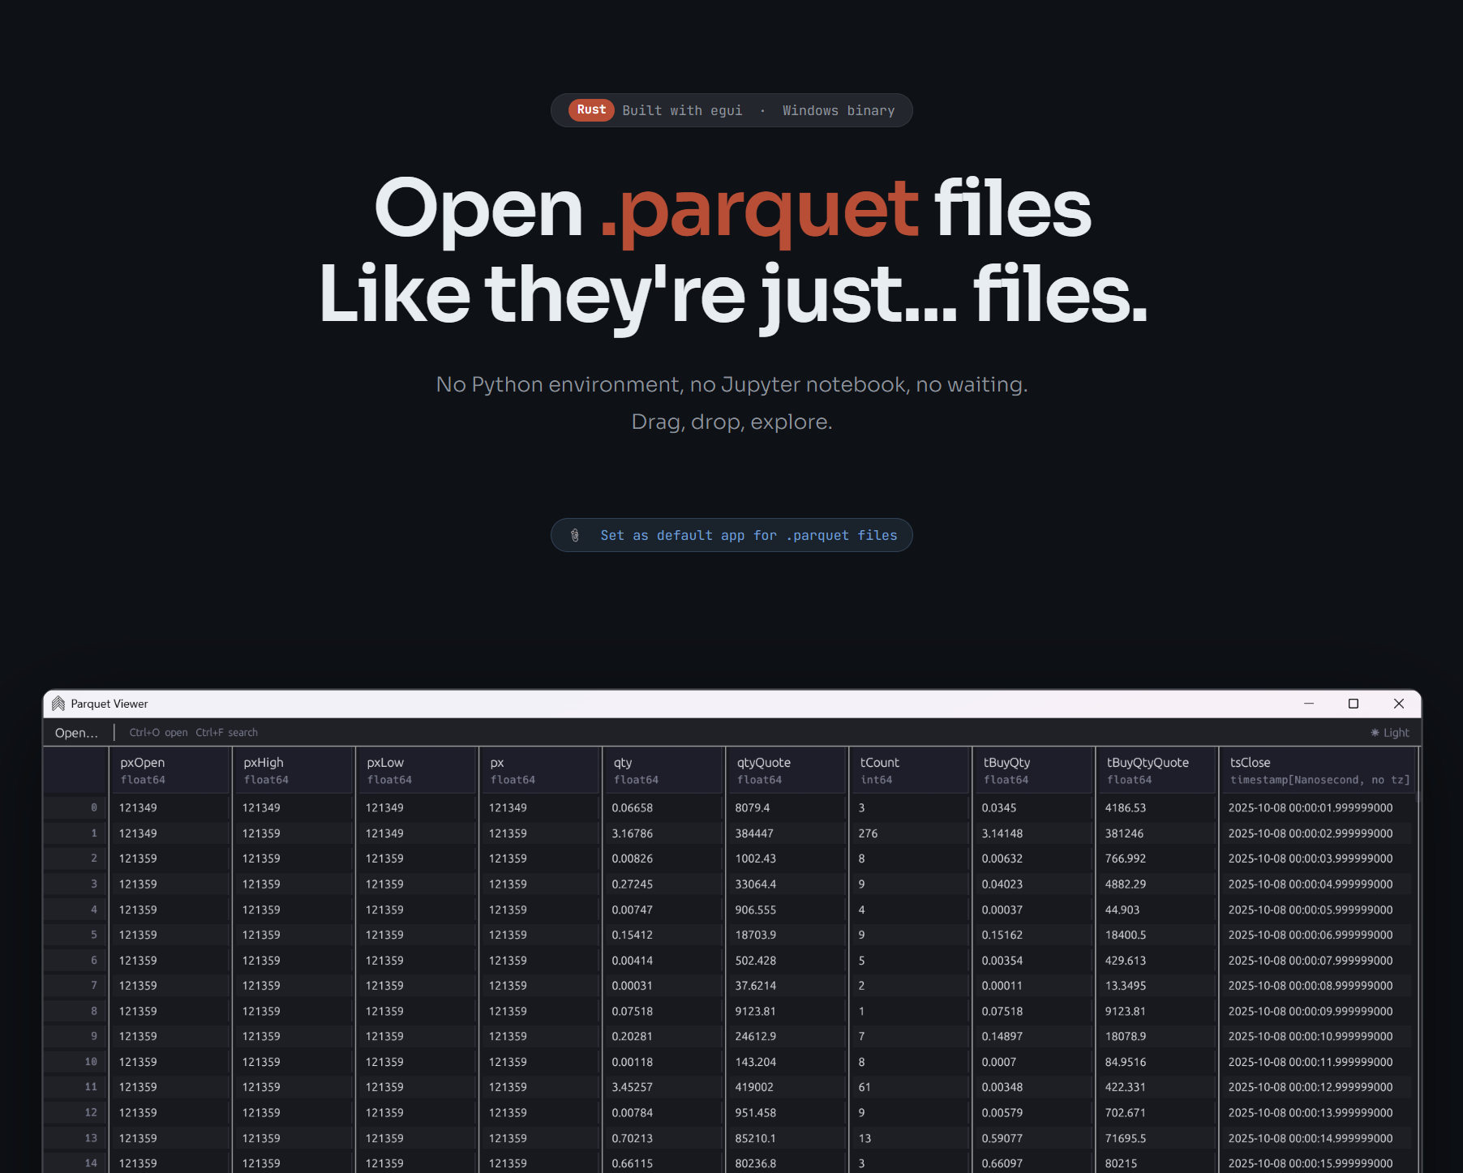Open a file with the Open… button

coord(76,733)
